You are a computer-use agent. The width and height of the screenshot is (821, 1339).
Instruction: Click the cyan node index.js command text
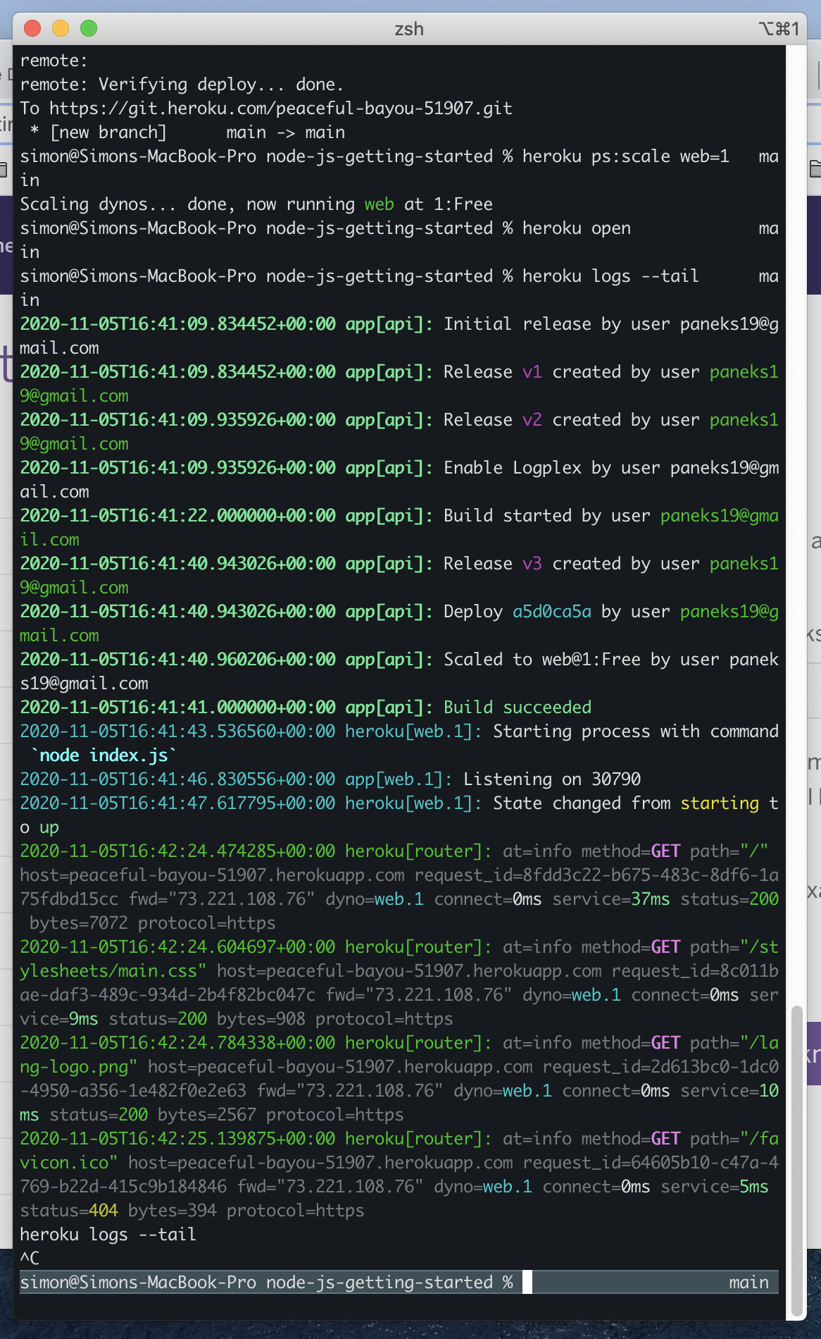pos(104,755)
